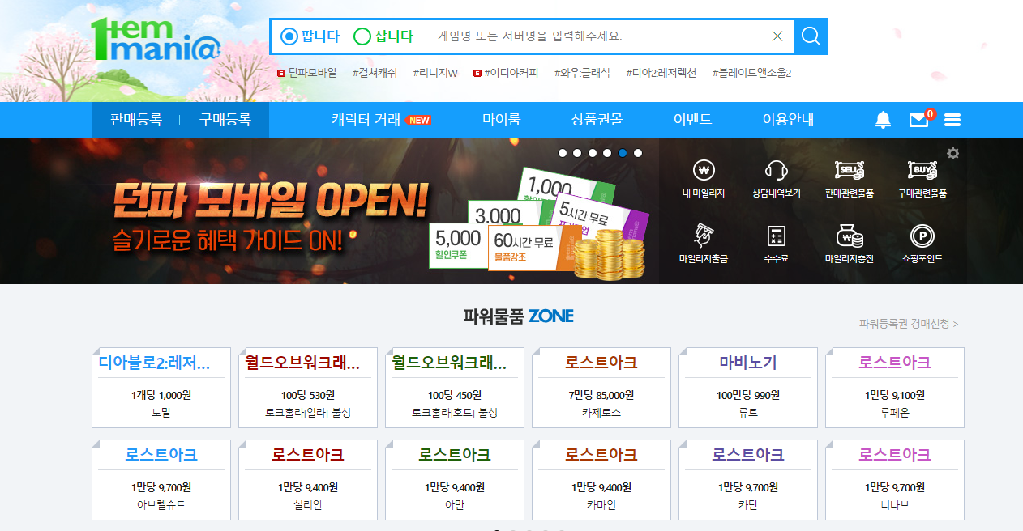Open notifications with the bell icon

coord(883,121)
